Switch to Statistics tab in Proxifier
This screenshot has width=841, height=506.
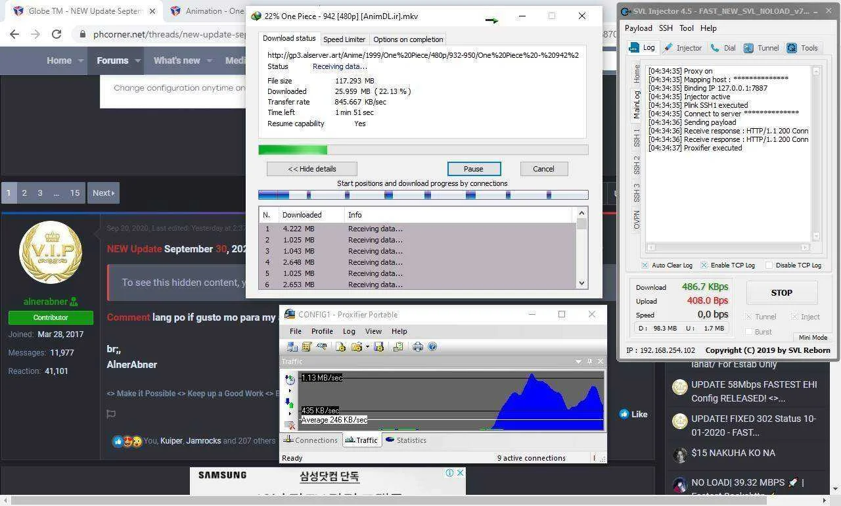(406, 440)
